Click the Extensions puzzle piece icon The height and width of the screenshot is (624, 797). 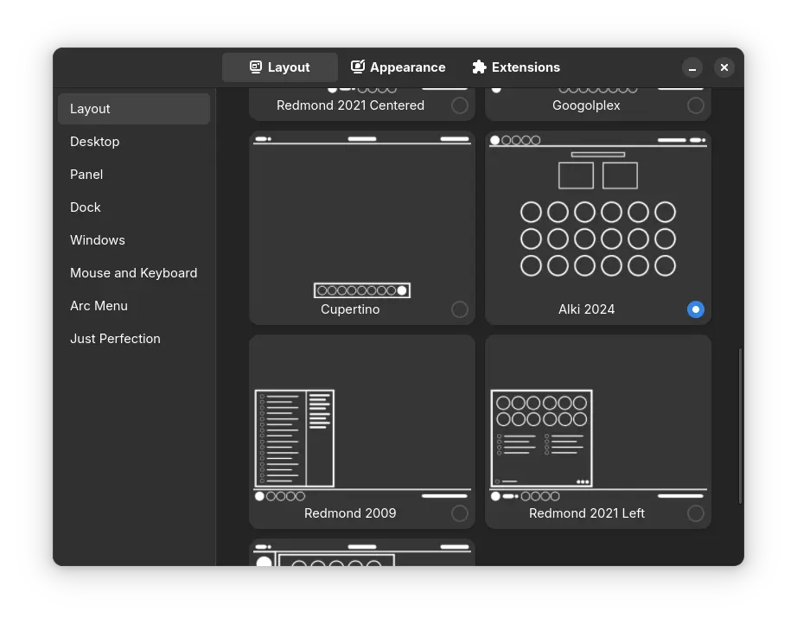coord(479,67)
